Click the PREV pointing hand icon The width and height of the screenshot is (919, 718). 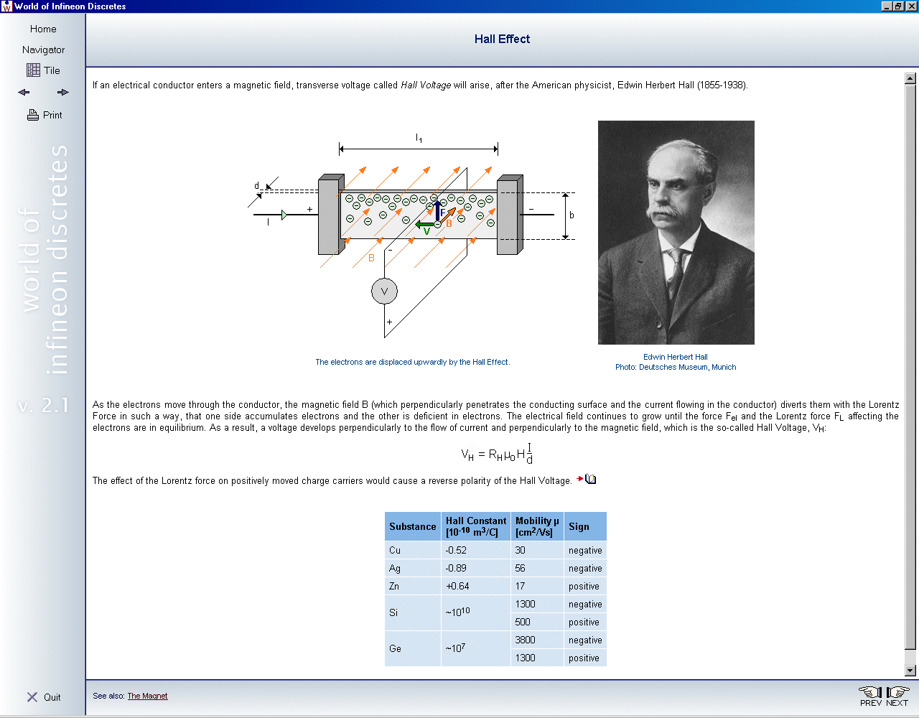pyautogui.click(x=871, y=693)
